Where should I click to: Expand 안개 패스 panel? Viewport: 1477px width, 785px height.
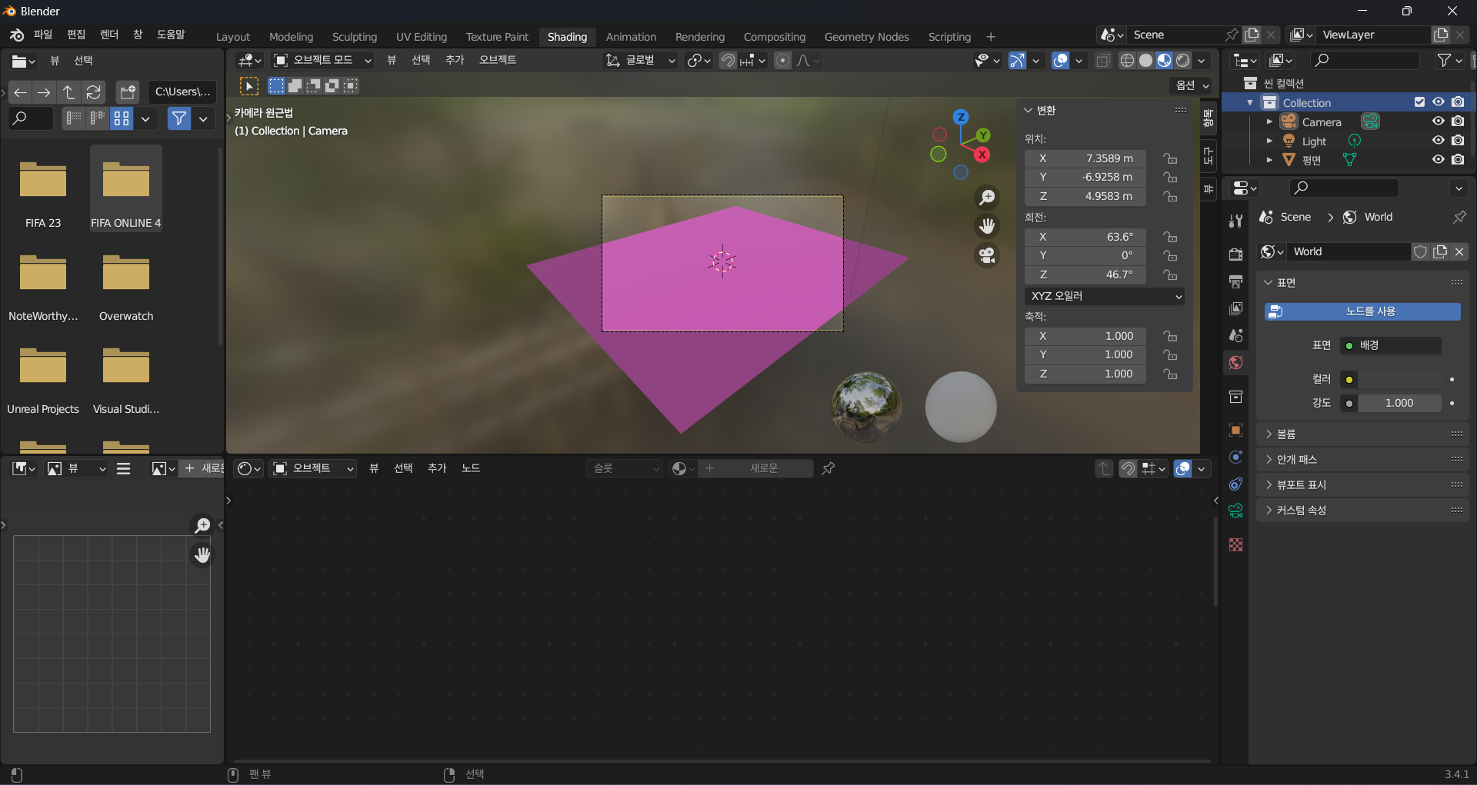pos(1362,460)
